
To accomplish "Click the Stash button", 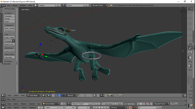I will click(118, 104).
